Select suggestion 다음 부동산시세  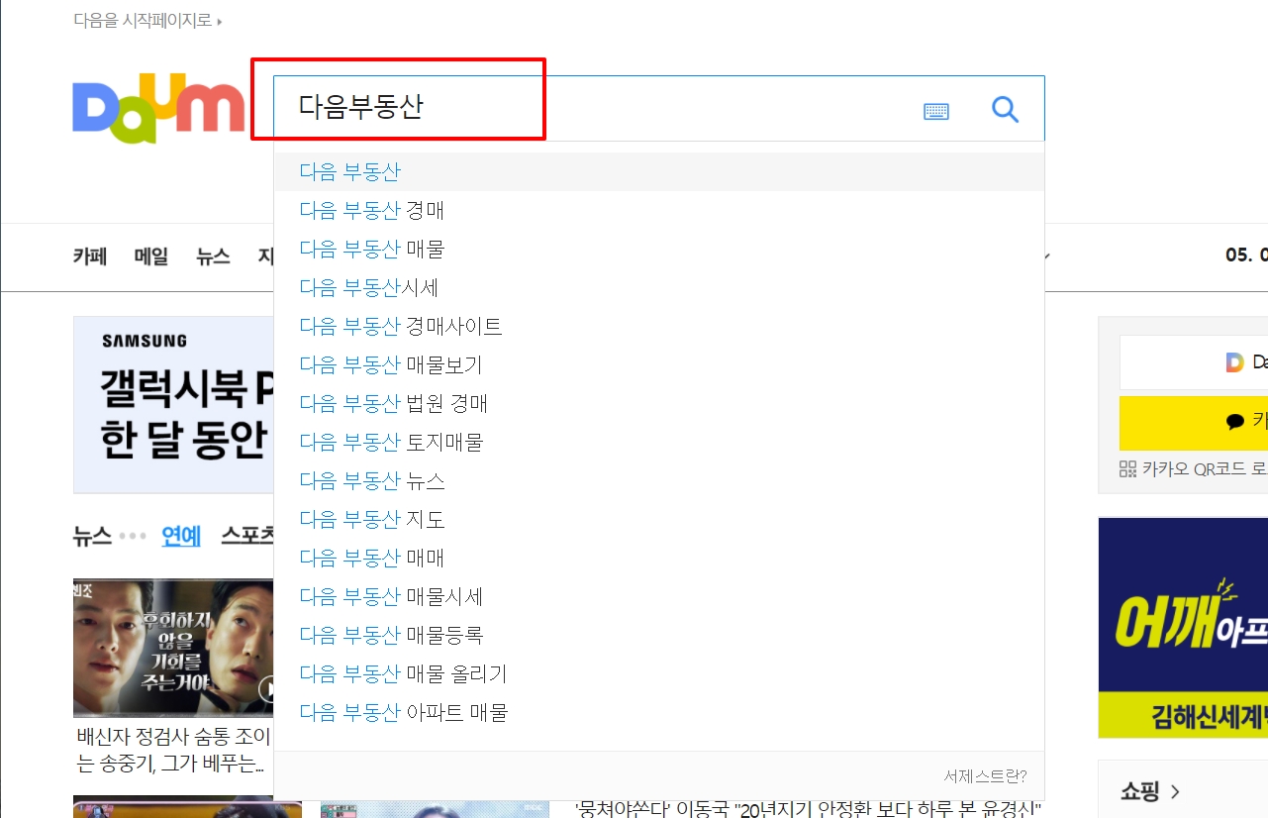point(659,287)
